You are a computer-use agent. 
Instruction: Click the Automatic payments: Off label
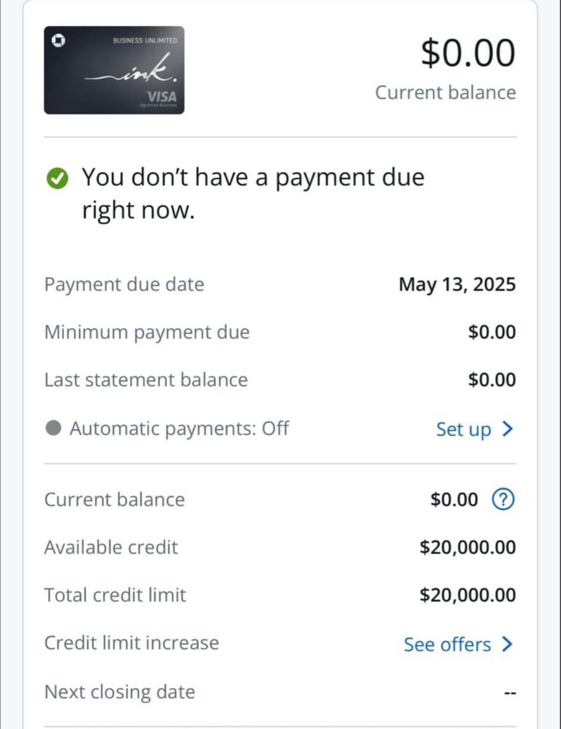(x=179, y=428)
